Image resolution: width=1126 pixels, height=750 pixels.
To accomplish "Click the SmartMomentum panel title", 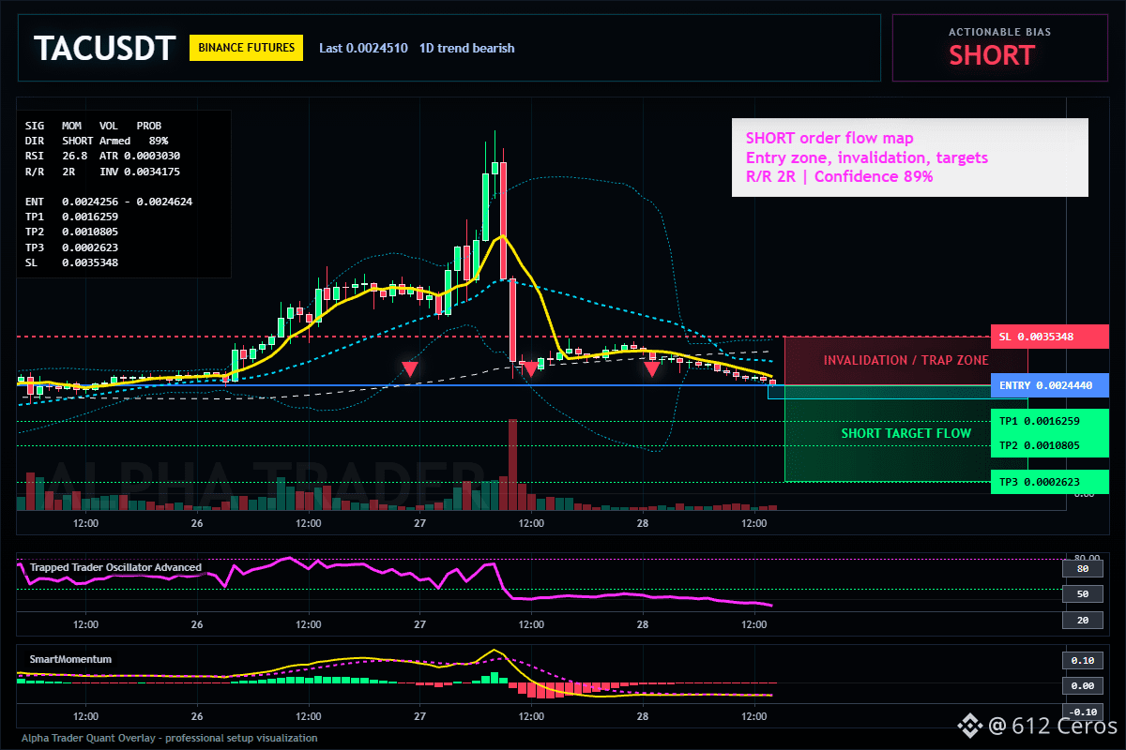I will tap(70, 659).
